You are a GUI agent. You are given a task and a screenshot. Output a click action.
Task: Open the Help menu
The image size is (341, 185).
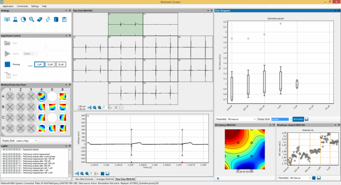[x=44, y=6]
